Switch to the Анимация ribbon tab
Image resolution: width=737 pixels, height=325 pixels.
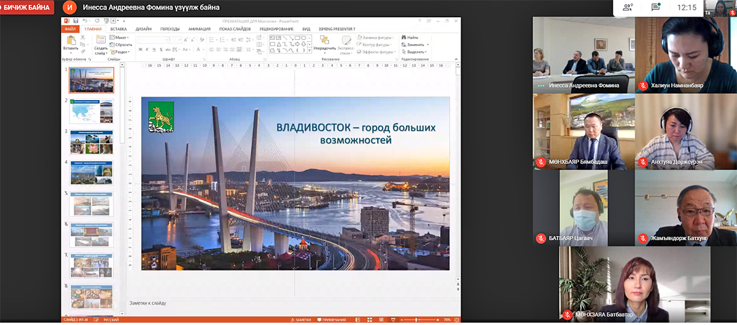[x=199, y=29]
